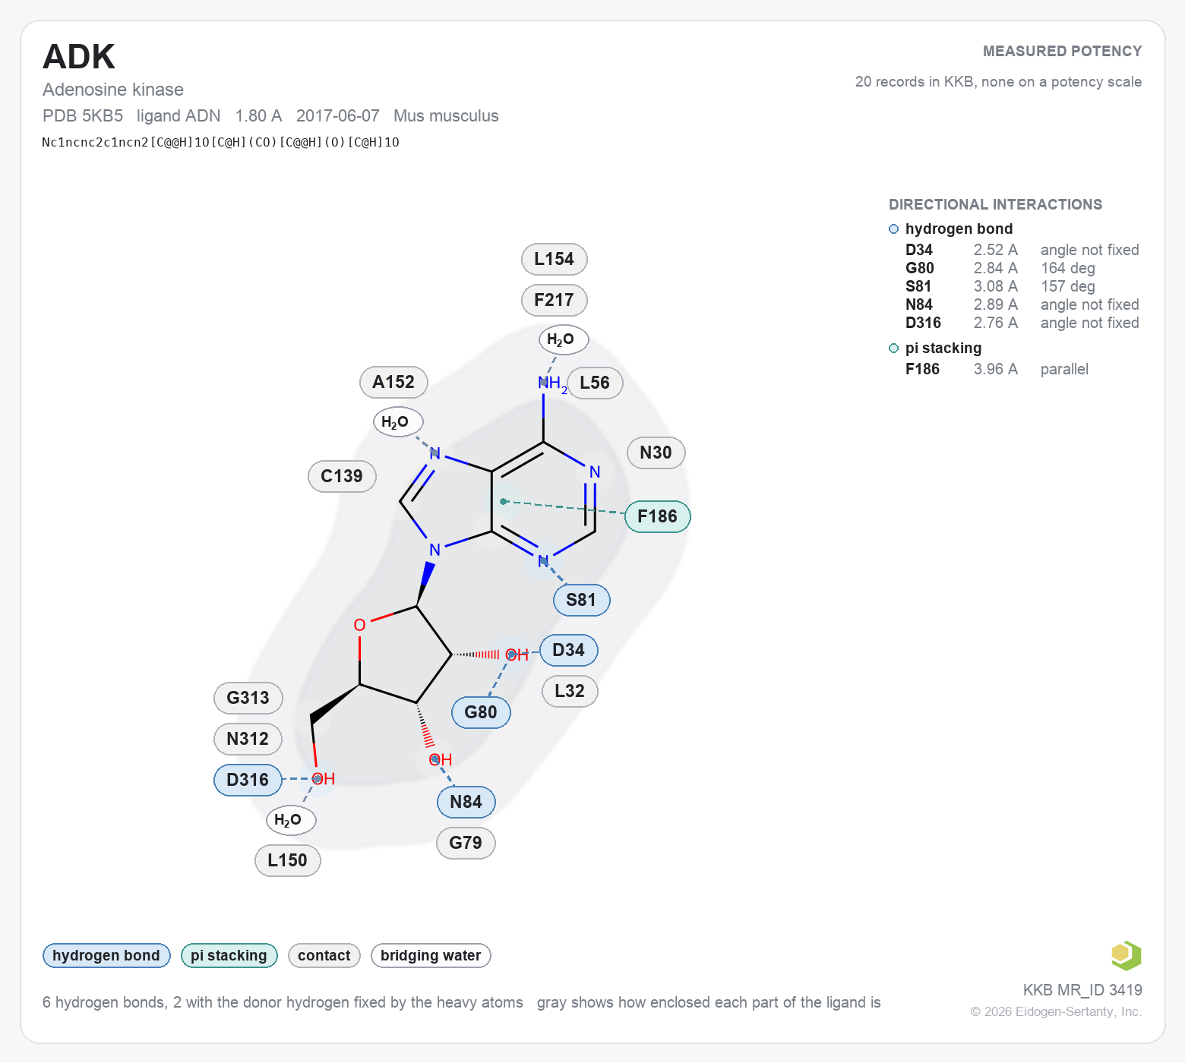
Task: Click contact residue G79
Action: point(466,843)
